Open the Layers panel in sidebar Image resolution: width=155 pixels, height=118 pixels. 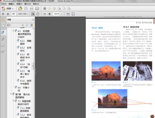[x=3, y=45]
